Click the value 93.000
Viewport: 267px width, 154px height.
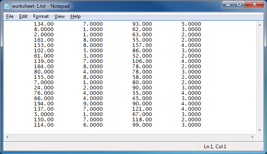[142, 24]
